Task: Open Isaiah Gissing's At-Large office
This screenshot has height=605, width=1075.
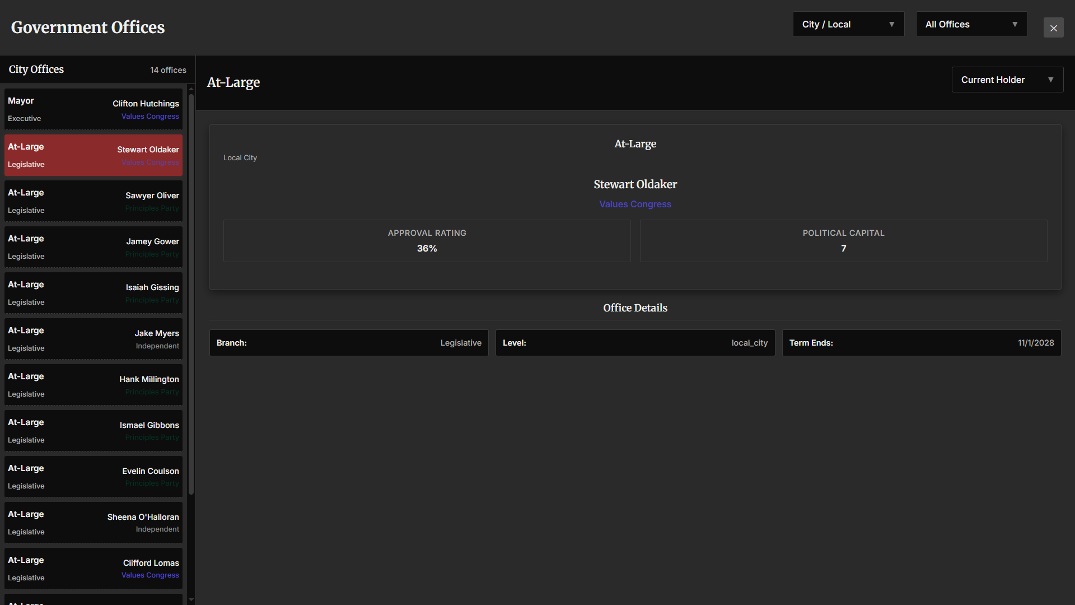Action: click(94, 293)
